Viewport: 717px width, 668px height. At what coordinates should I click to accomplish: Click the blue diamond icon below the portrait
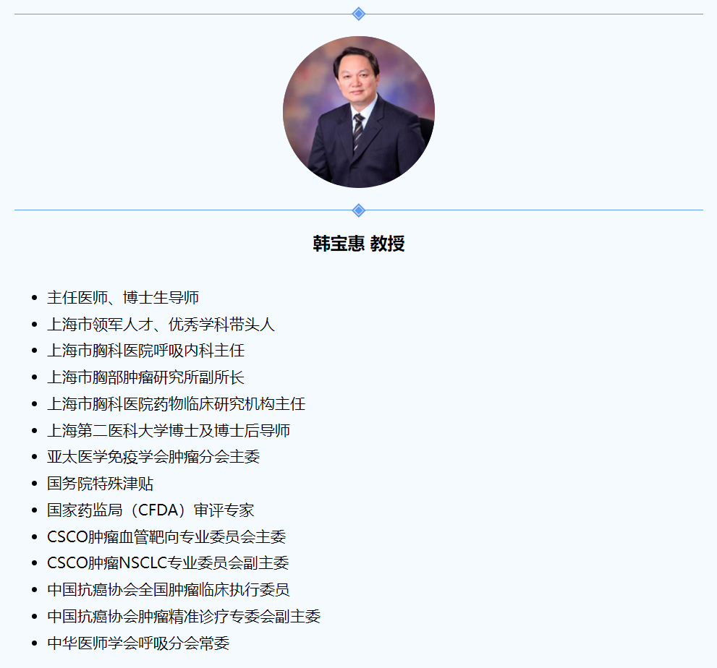click(358, 210)
